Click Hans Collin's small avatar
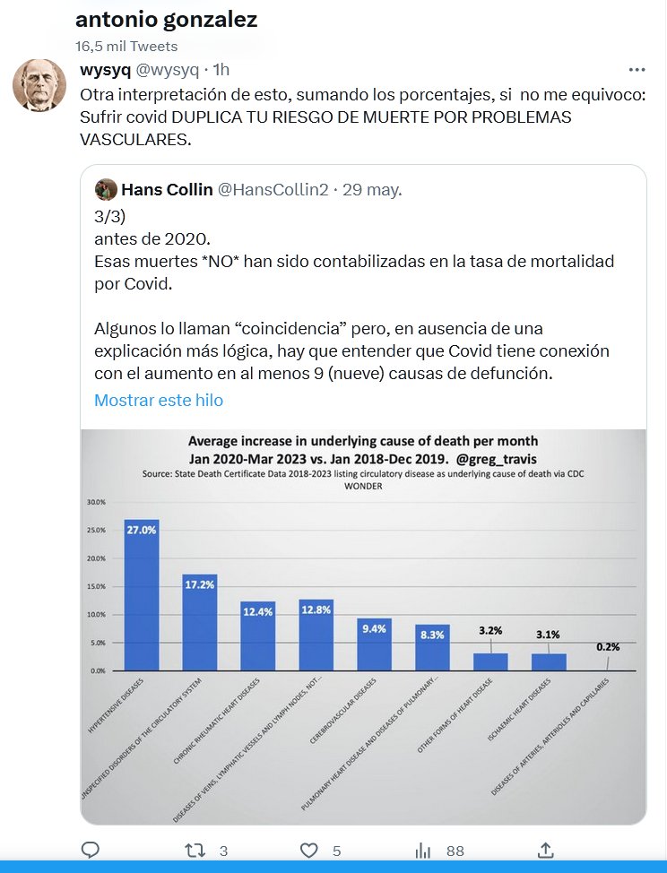The height and width of the screenshot is (873, 667). (106, 189)
